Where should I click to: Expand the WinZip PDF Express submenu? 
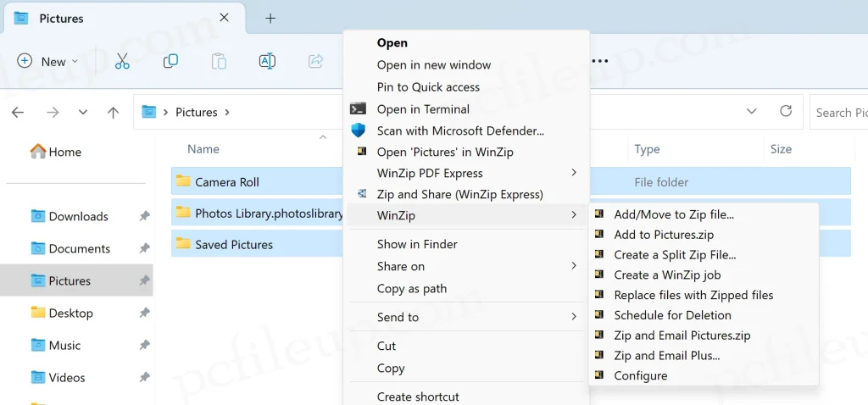pyautogui.click(x=574, y=173)
